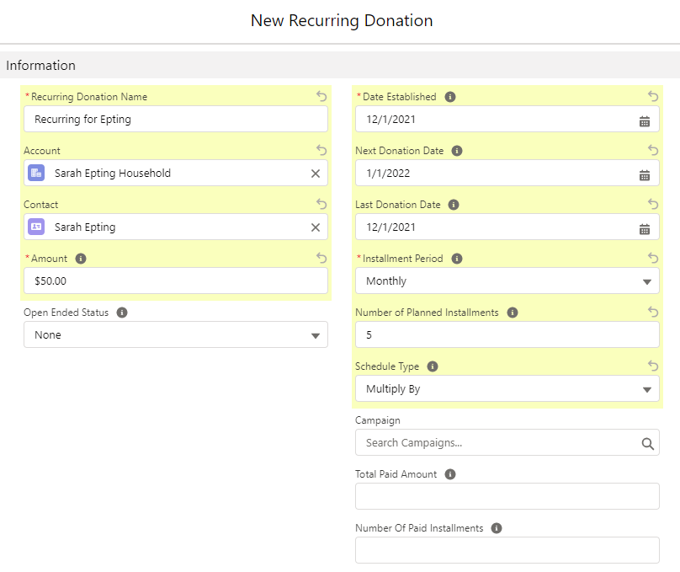
Task: Click undo arrow for Amount field
Action: (321, 259)
